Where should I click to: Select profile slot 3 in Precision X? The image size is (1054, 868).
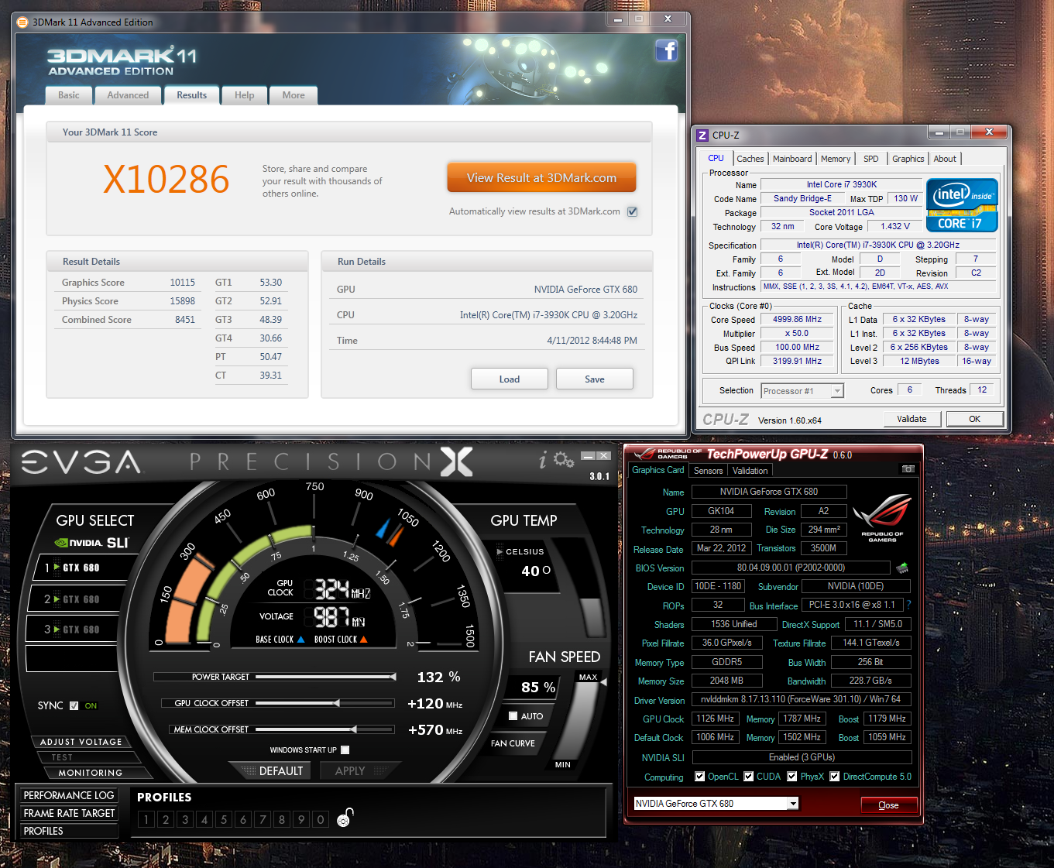[185, 819]
